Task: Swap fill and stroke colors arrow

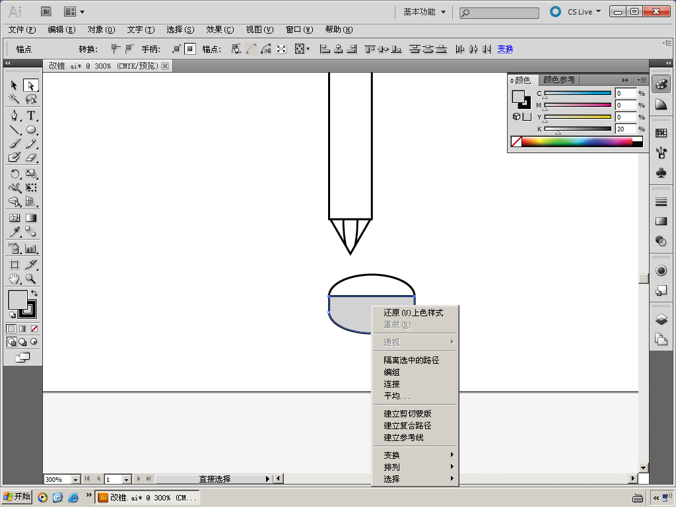Action: tap(34, 293)
